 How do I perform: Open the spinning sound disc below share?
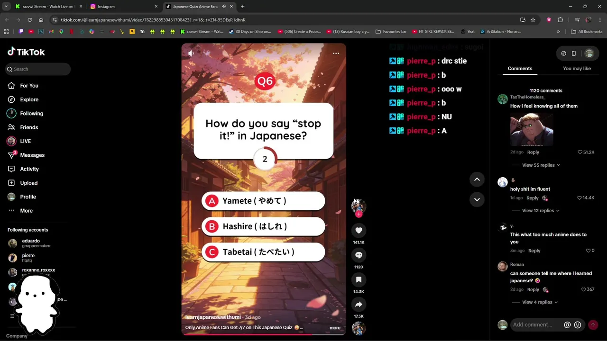point(359,328)
